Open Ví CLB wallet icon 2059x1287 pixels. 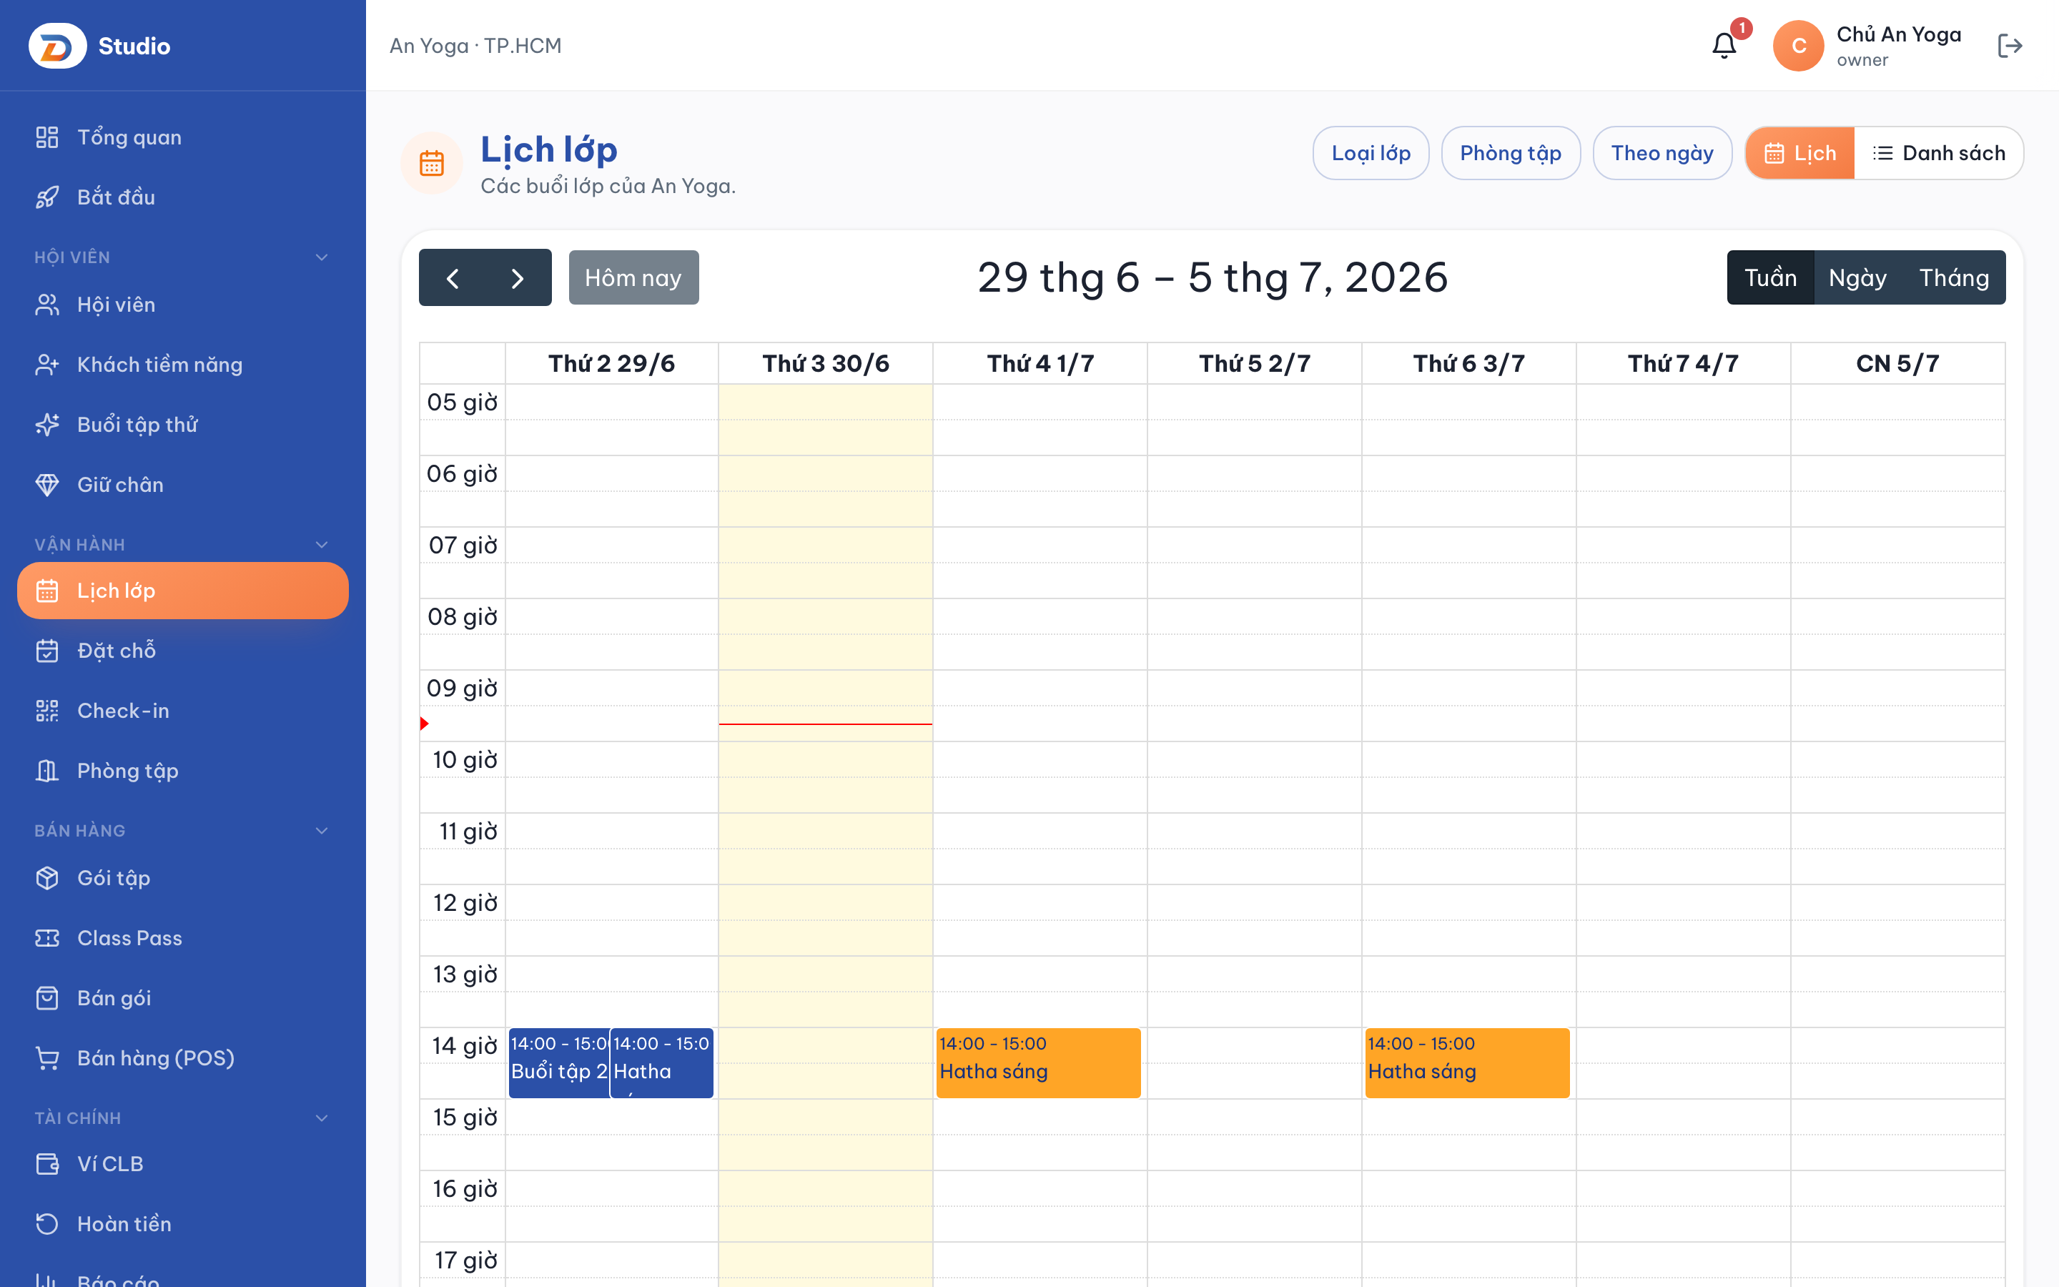[46, 1163]
